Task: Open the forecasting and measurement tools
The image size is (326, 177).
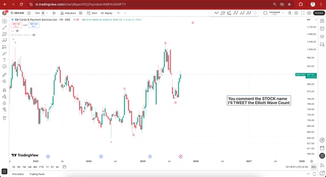Action: tap(4, 47)
